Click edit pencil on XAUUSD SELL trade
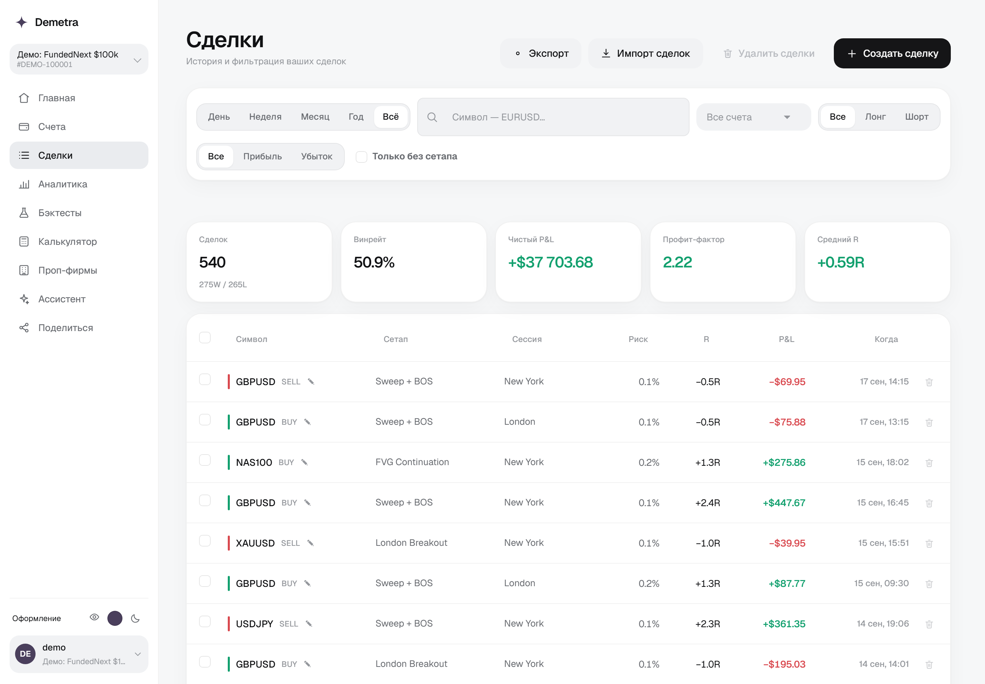 pos(310,543)
